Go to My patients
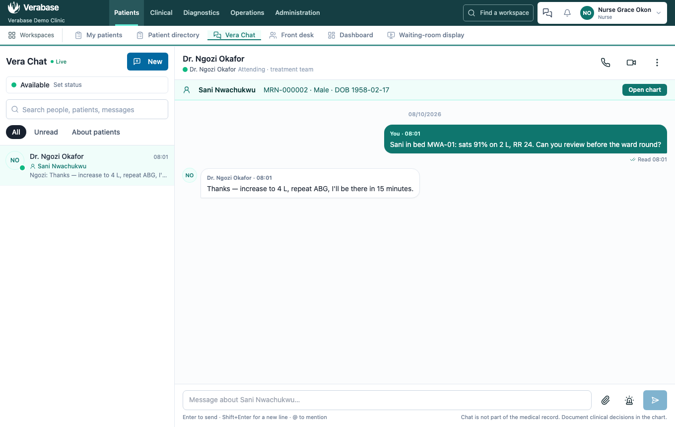675x427 pixels. [98, 35]
